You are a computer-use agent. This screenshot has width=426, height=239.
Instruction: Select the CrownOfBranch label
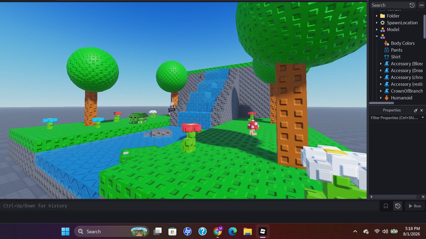[x=407, y=91]
